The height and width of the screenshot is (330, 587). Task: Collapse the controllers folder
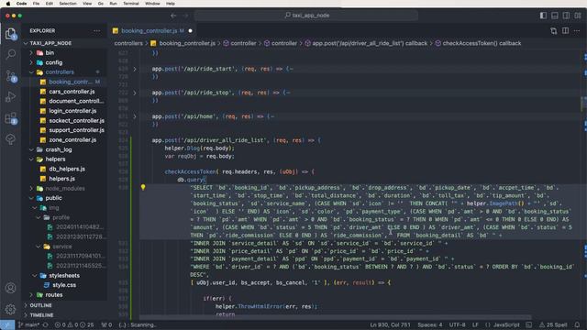(x=60, y=71)
